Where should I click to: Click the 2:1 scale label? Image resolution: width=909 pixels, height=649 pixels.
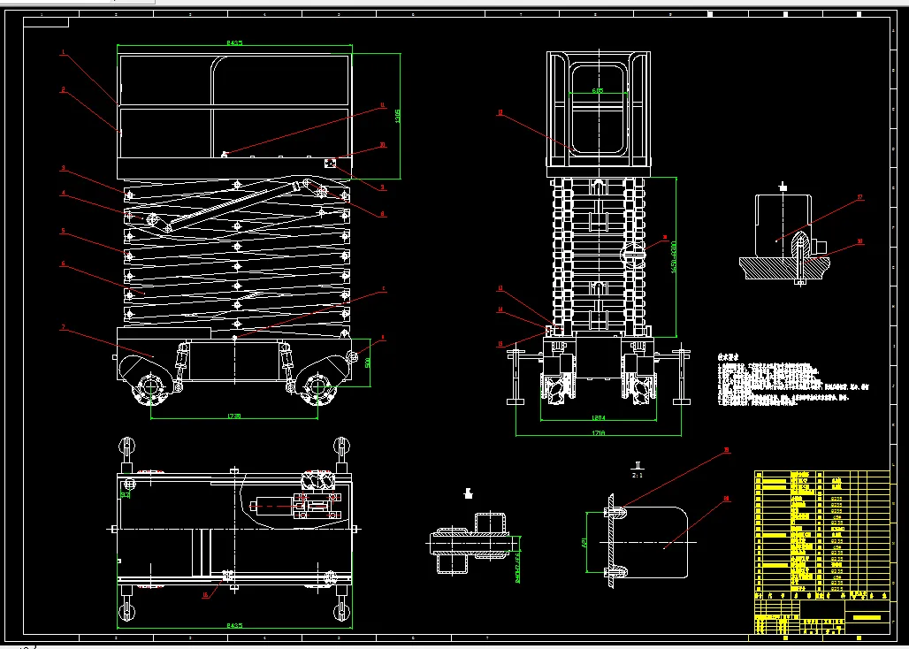click(638, 475)
